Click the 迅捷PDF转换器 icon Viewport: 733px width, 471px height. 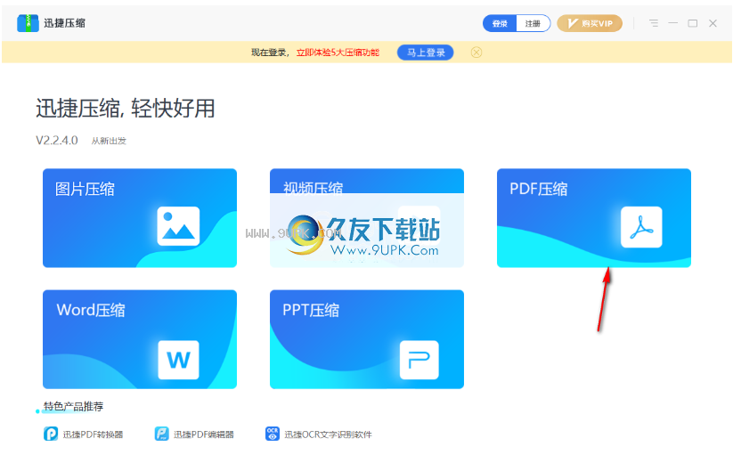pos(51,434)
